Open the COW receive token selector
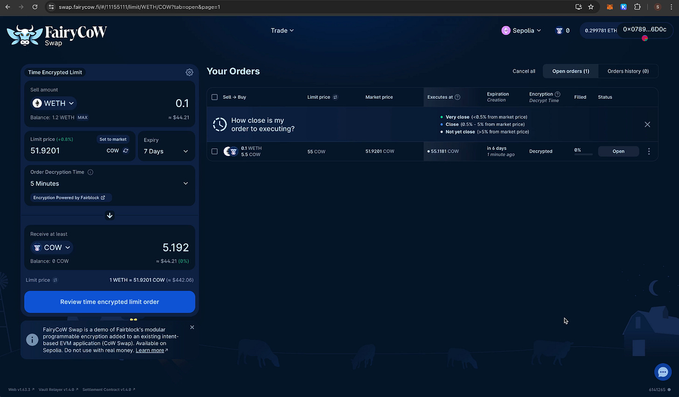The image size is (679, 397). pyautogui.click(x=52, y=248)
